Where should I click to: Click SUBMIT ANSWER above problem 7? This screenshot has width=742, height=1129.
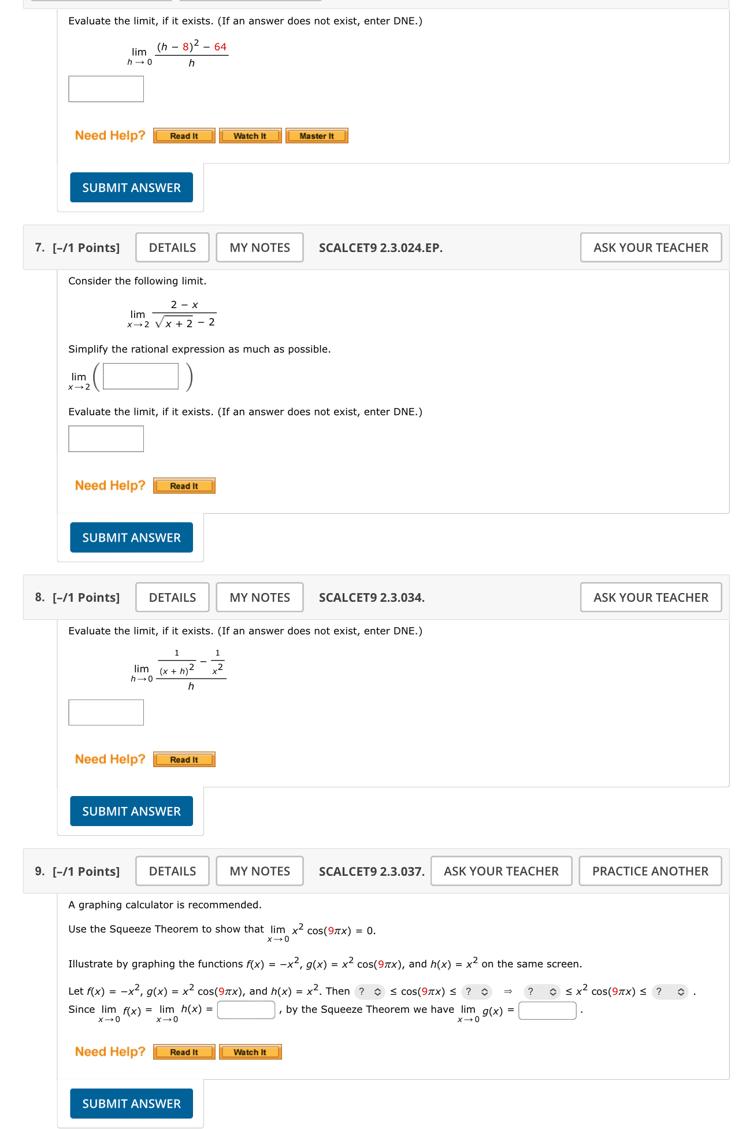(131, 187)
